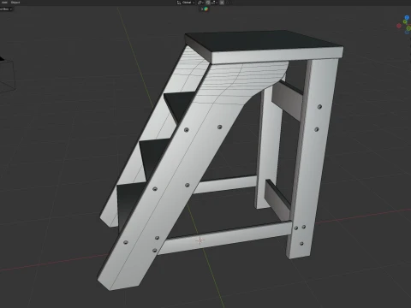Open the Object menu in header
The height and width of the screenshot is (308, 411).
[15, 3]
